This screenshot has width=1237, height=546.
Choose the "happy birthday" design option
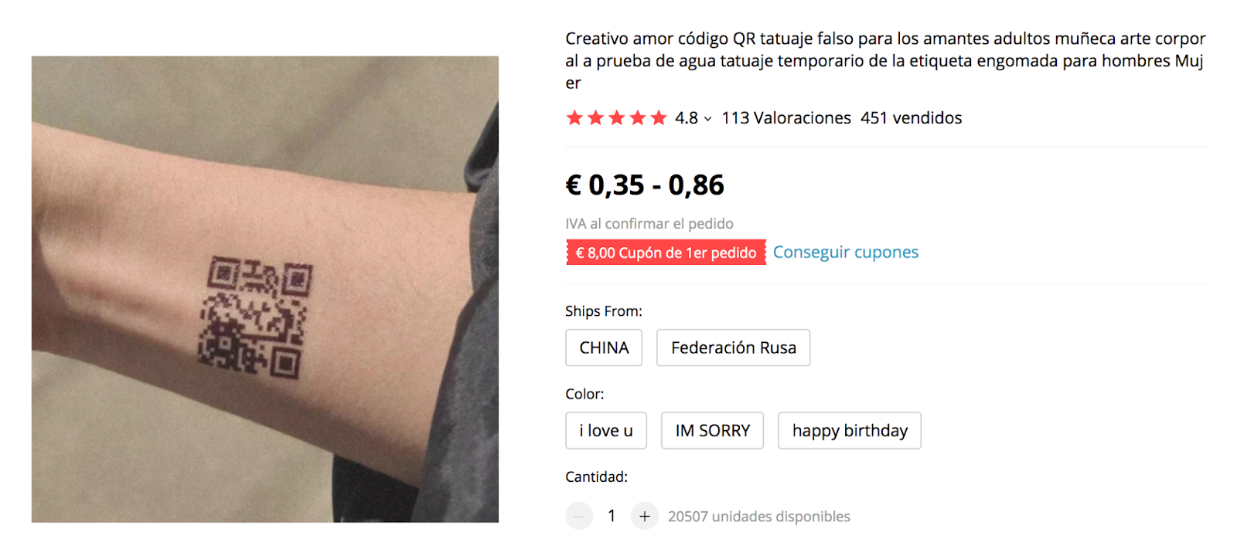tap(850, 430)
